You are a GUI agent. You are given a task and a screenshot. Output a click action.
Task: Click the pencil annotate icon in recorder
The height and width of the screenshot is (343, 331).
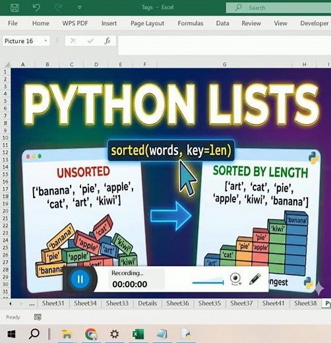(255, 279)
